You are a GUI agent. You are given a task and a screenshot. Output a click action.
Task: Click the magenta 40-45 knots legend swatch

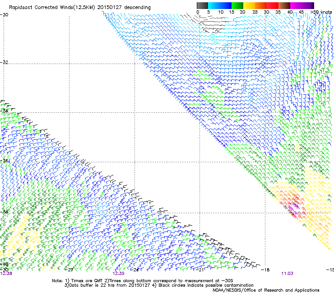pos(296,5)
